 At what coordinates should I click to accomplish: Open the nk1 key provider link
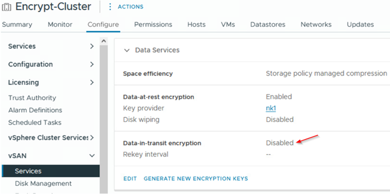(x=271, y=108)
